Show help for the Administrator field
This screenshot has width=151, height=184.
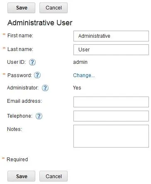tap(45, 88)
